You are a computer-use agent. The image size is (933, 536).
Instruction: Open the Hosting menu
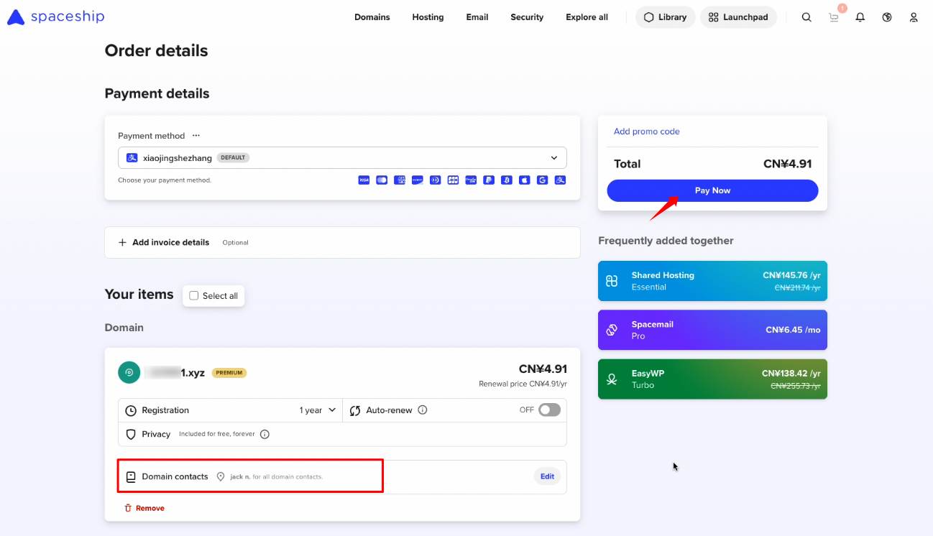428,17
